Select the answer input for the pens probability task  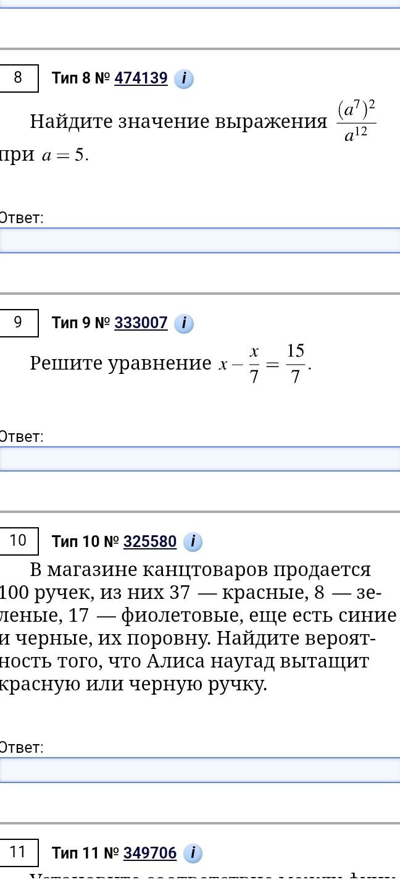[200, 770]
